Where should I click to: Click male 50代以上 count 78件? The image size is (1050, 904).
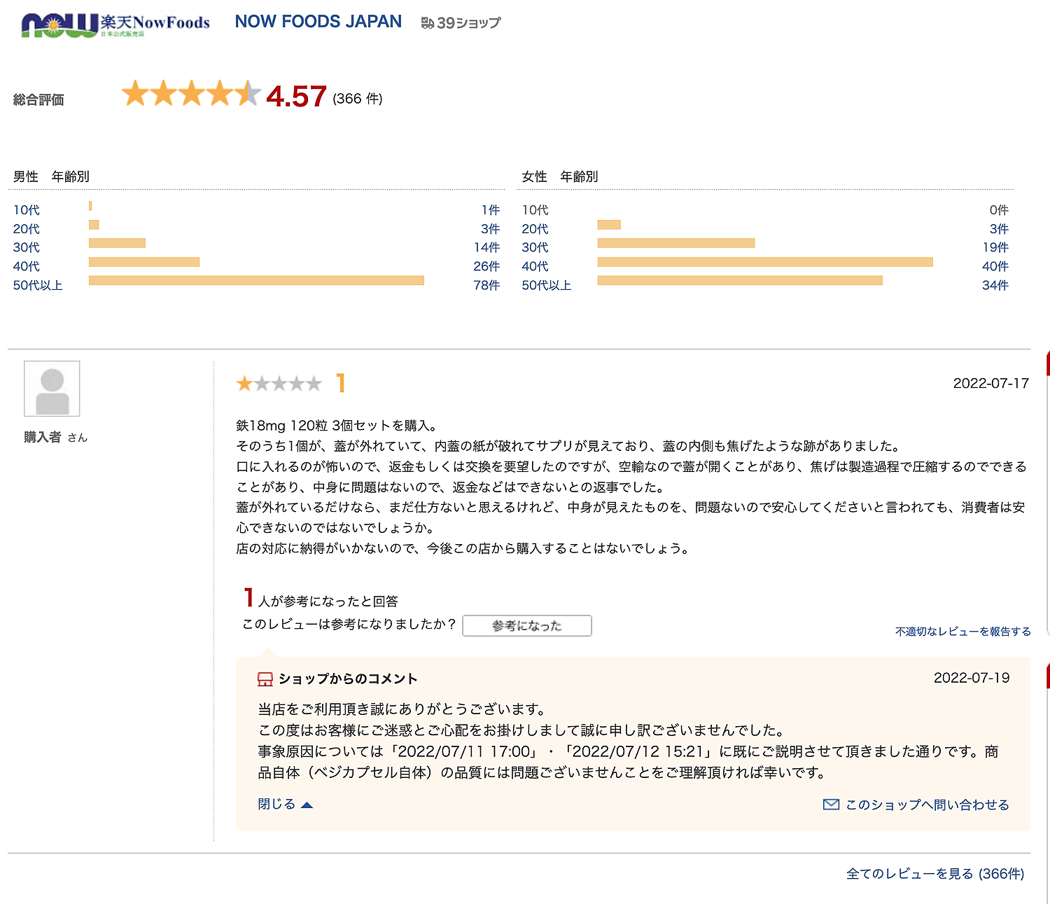(x=486, y=285)
